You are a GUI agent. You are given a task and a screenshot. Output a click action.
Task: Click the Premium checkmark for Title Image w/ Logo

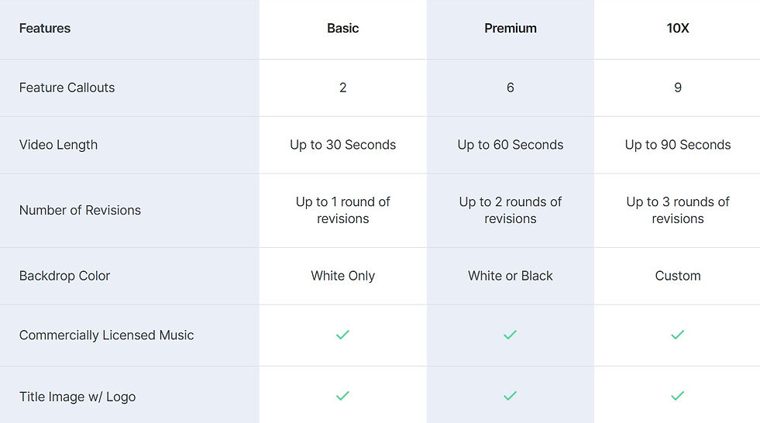510,396
